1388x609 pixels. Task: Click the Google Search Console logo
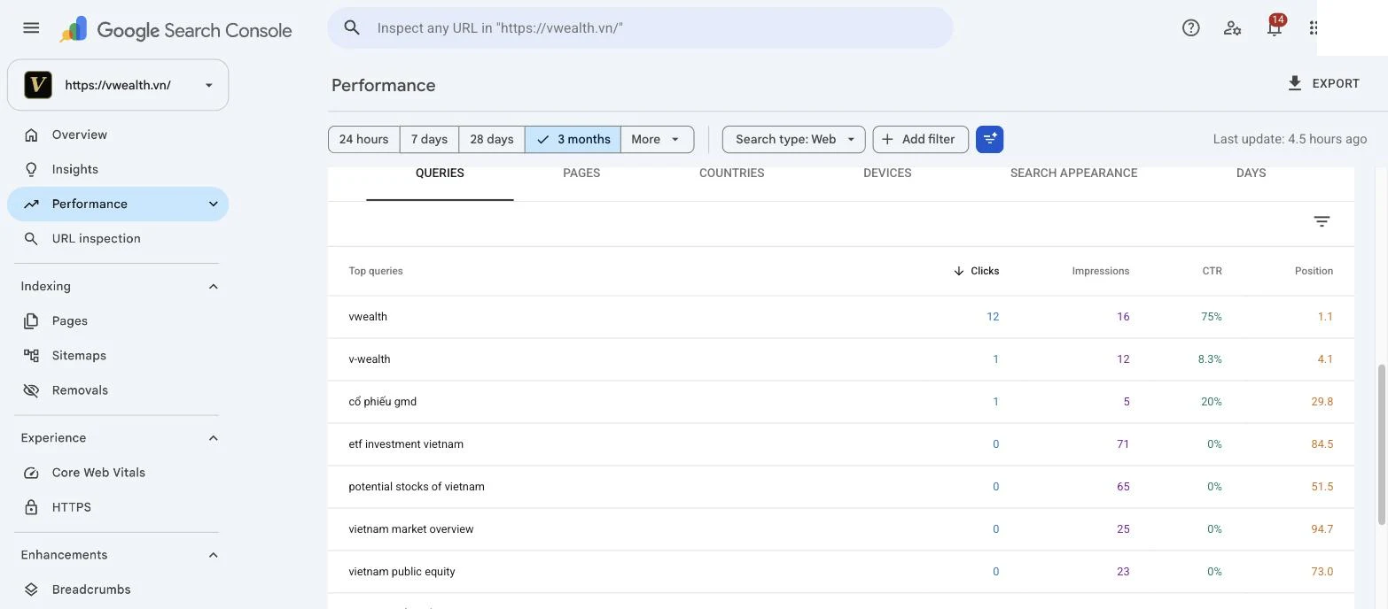(x=175, y=29)
